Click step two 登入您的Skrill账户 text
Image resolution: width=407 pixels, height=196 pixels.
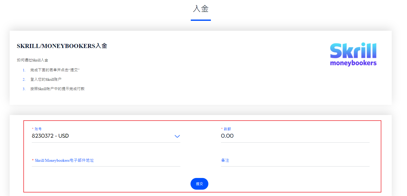click(x=46, y=79)
